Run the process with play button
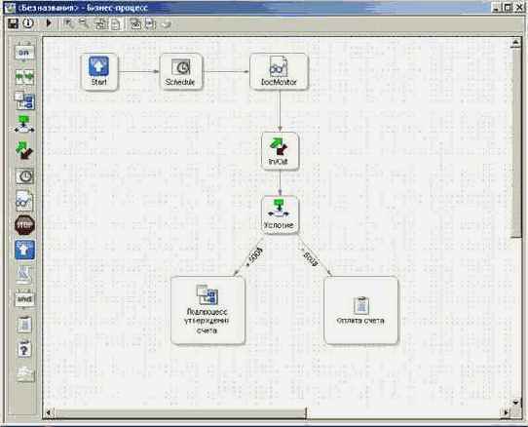Viewport: 528px width, 427px height. 49,23
